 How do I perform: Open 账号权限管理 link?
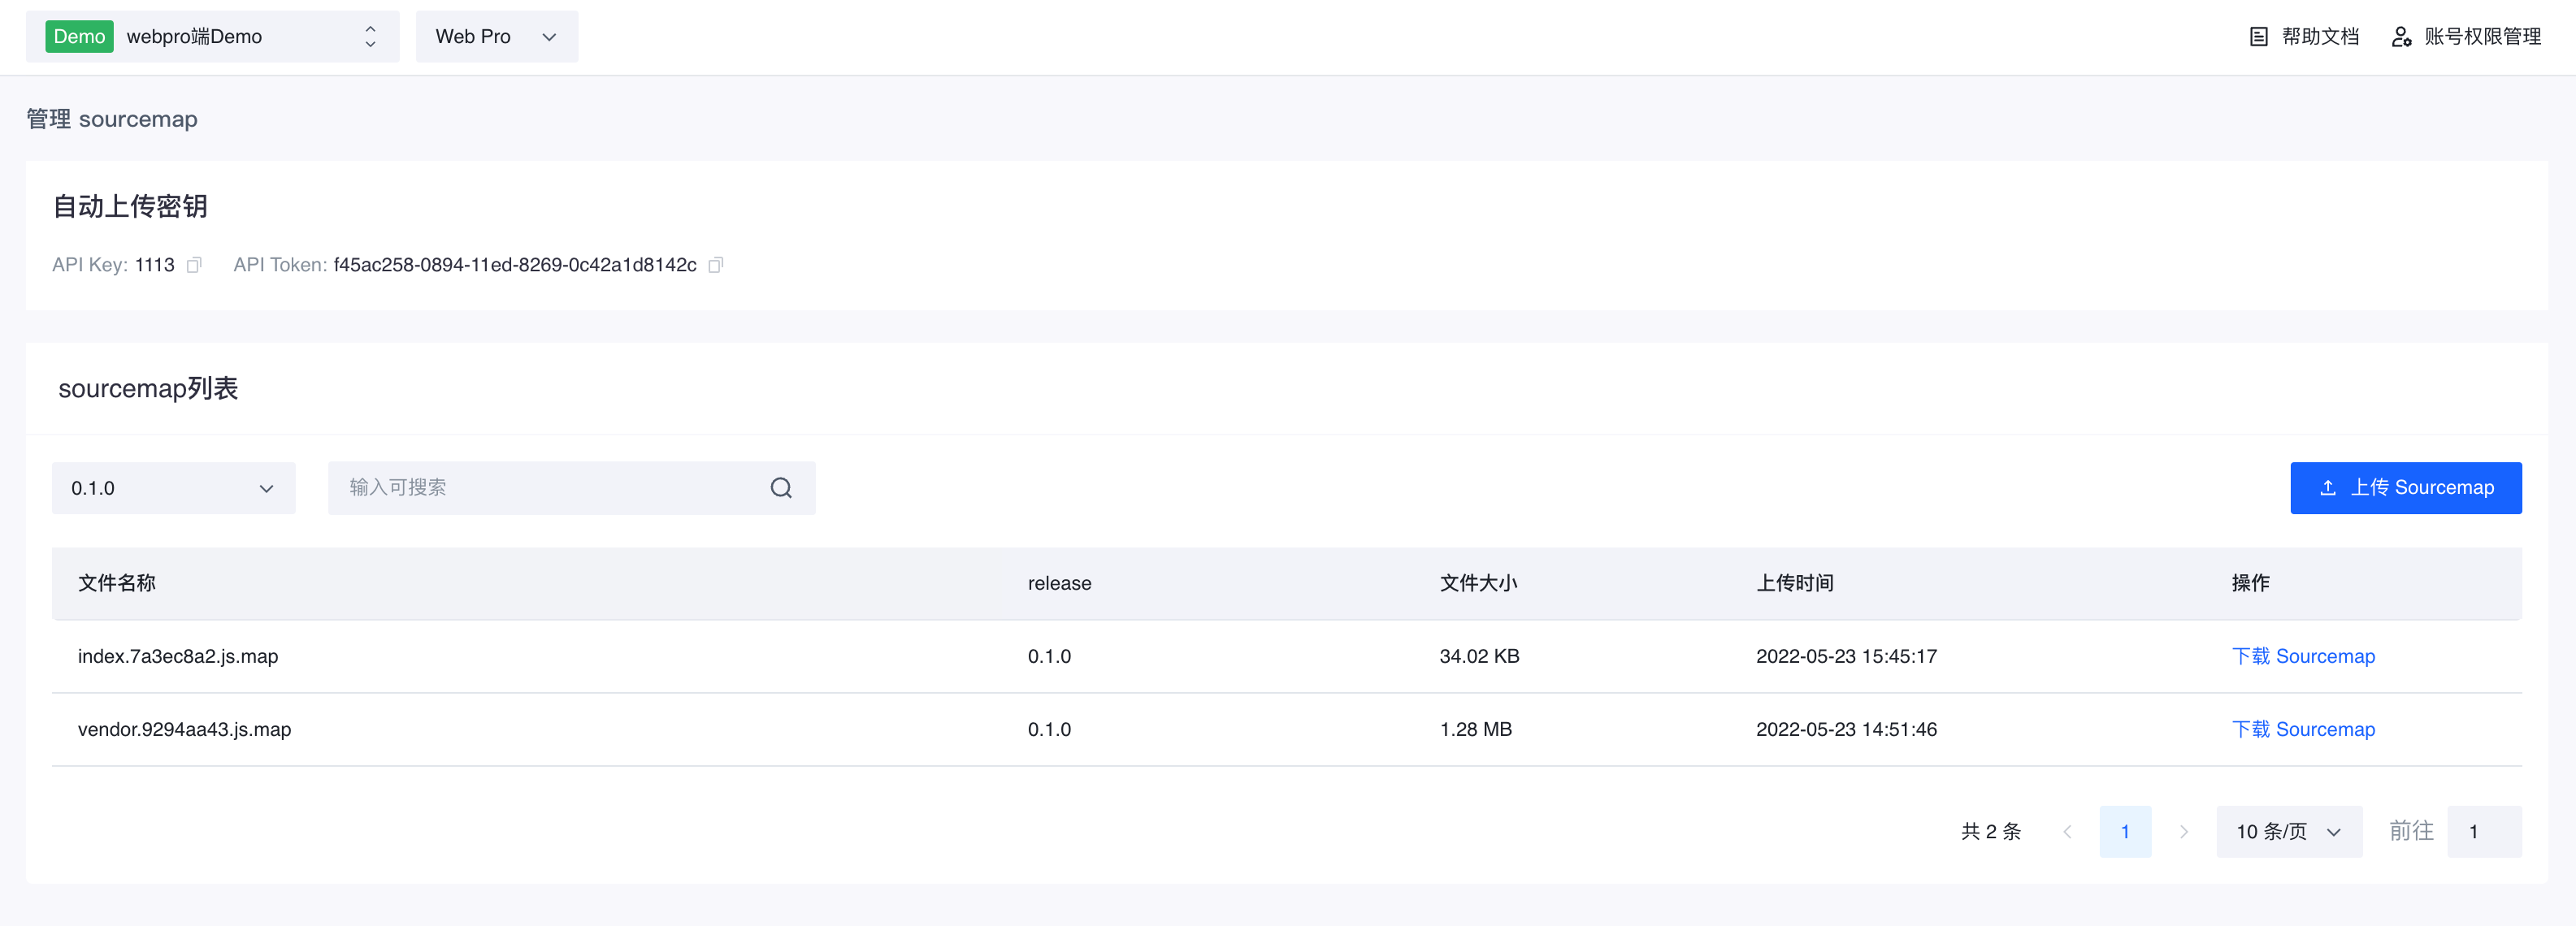click(x=2482, y=37)
